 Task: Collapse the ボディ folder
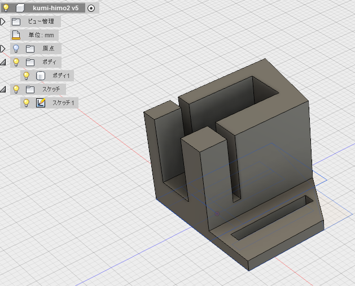coord(3,62)
